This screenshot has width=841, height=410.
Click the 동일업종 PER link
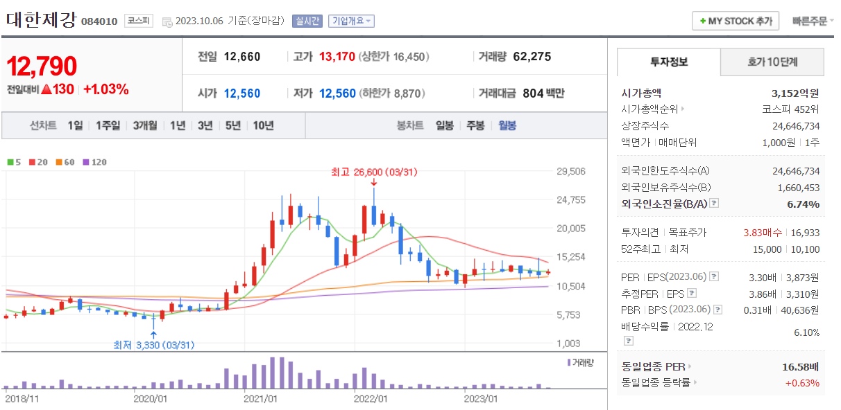pyautogui.click(x=654, y=366)
